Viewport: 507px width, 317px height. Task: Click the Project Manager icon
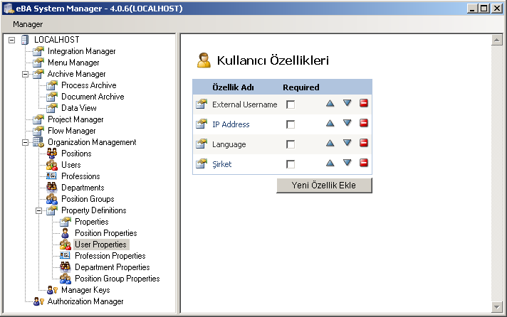coord(38,119)
